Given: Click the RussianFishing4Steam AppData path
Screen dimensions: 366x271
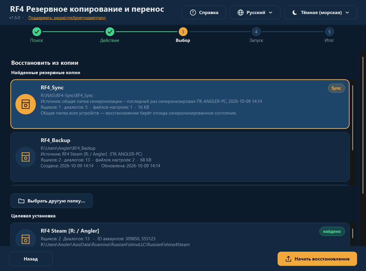Looking at the screenshot, I should [115, 244].
